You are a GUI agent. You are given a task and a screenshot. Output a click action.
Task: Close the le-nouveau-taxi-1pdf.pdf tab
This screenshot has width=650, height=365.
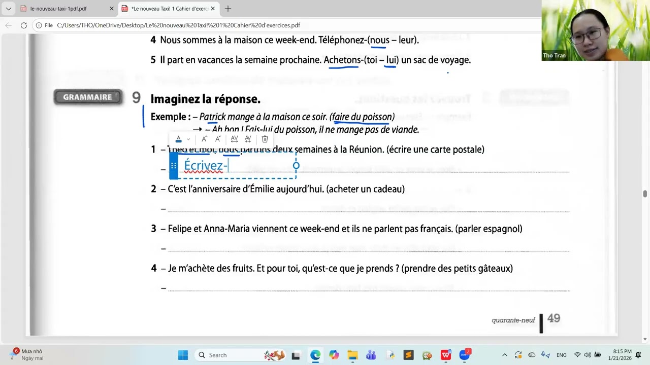[x=112, y=9]
